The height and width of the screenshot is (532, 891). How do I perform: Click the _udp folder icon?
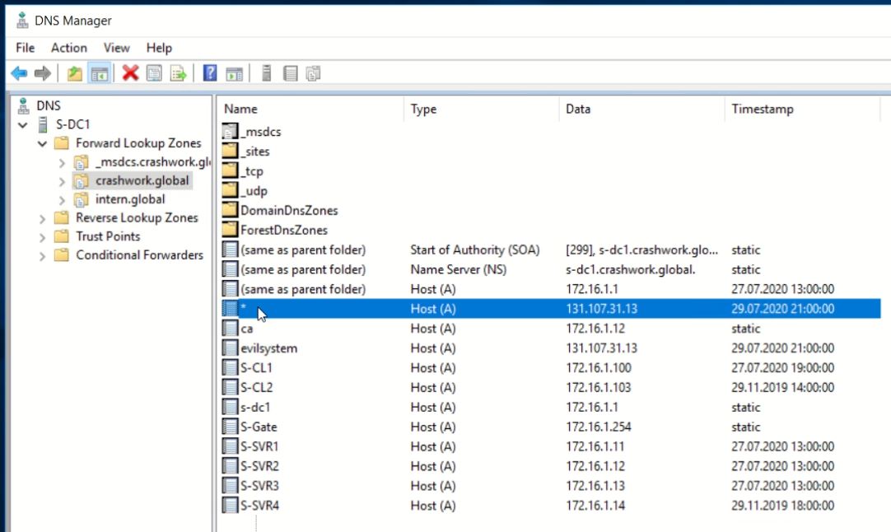pyautogui.click(x=230, y=190)
